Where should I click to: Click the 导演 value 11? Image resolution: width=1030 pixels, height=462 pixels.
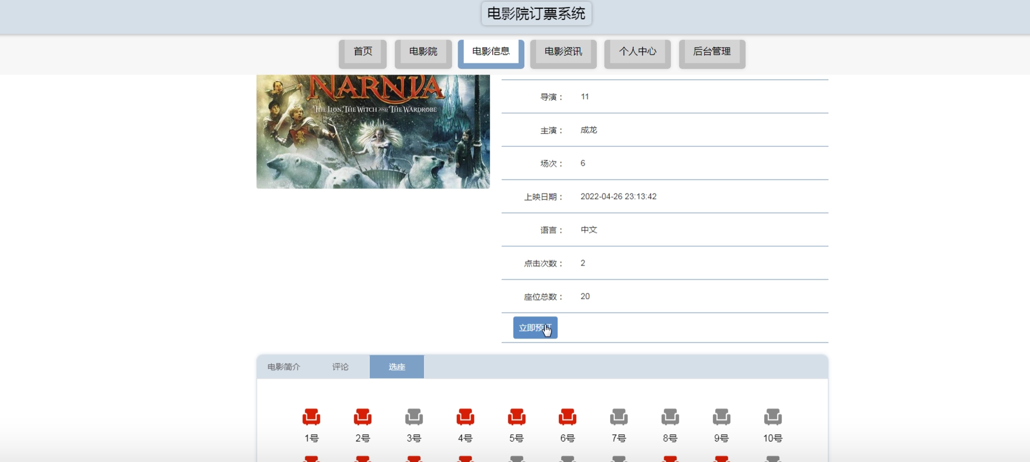(585, 97)
